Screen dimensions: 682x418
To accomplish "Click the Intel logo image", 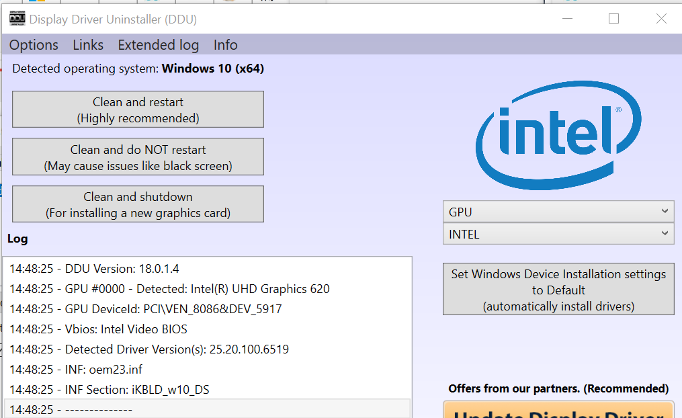I will (558, 135).
